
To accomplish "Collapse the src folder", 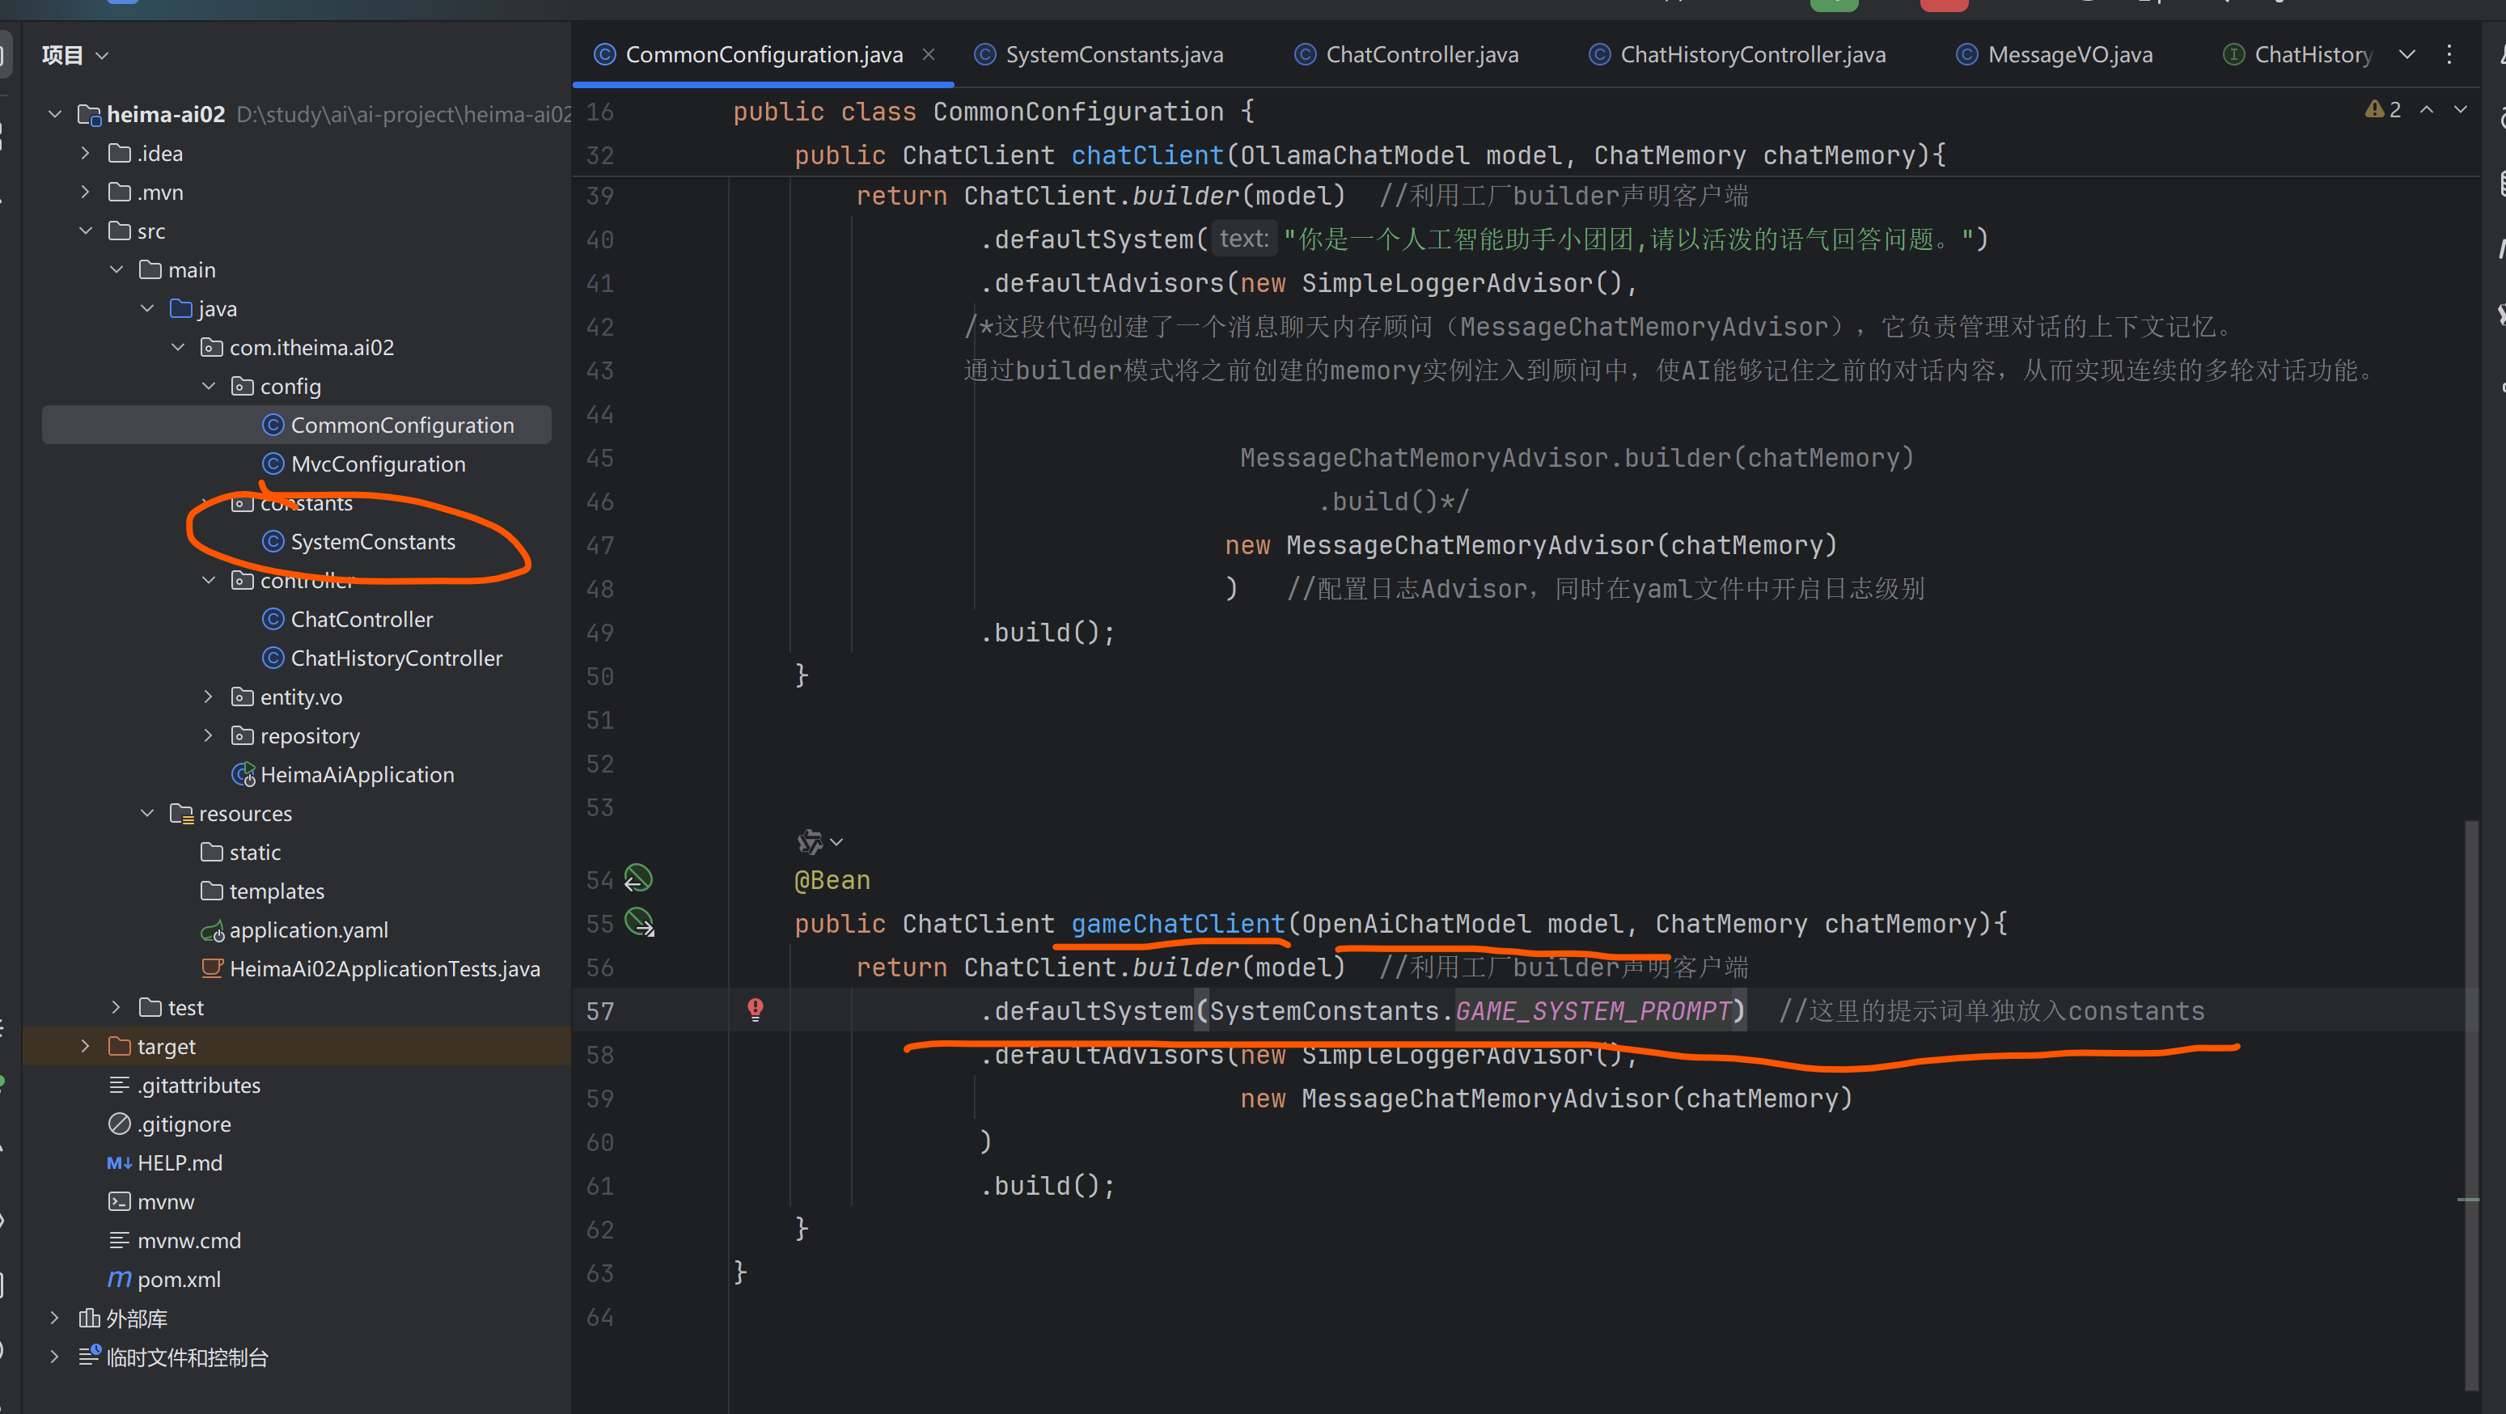I will (x=86, y=231).
